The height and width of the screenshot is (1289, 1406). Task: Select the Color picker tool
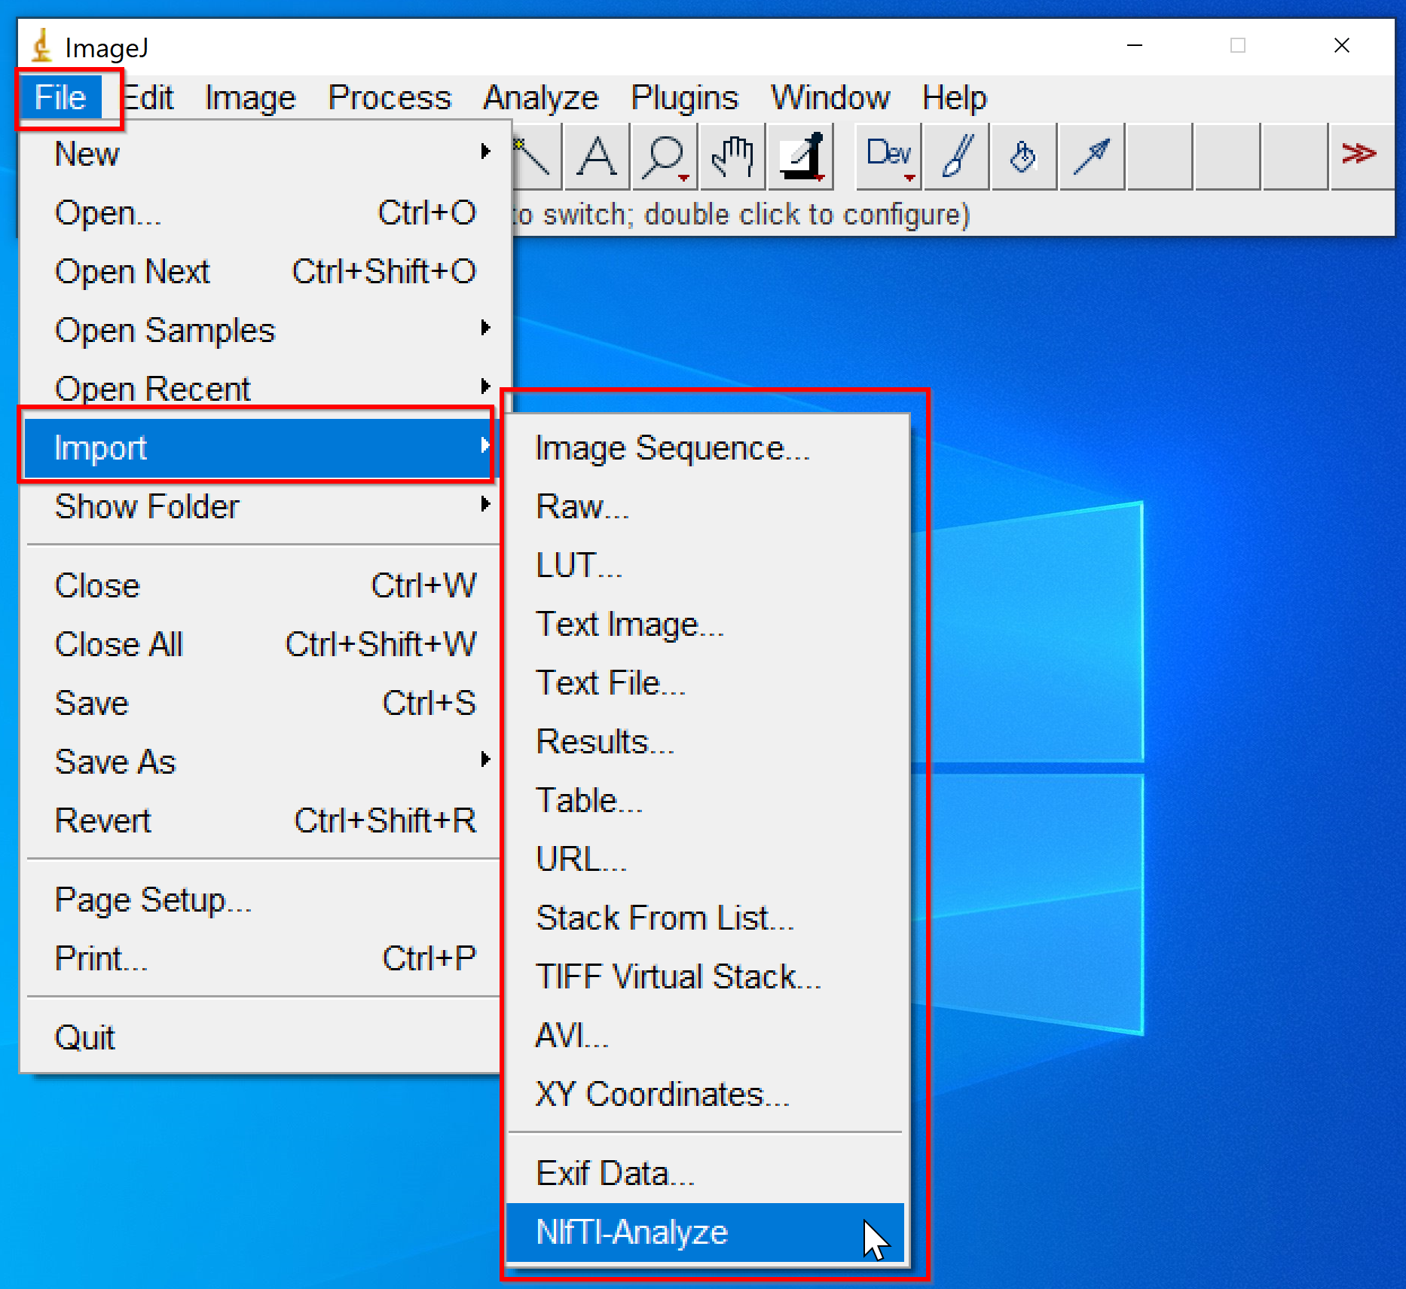coord(800,157)
